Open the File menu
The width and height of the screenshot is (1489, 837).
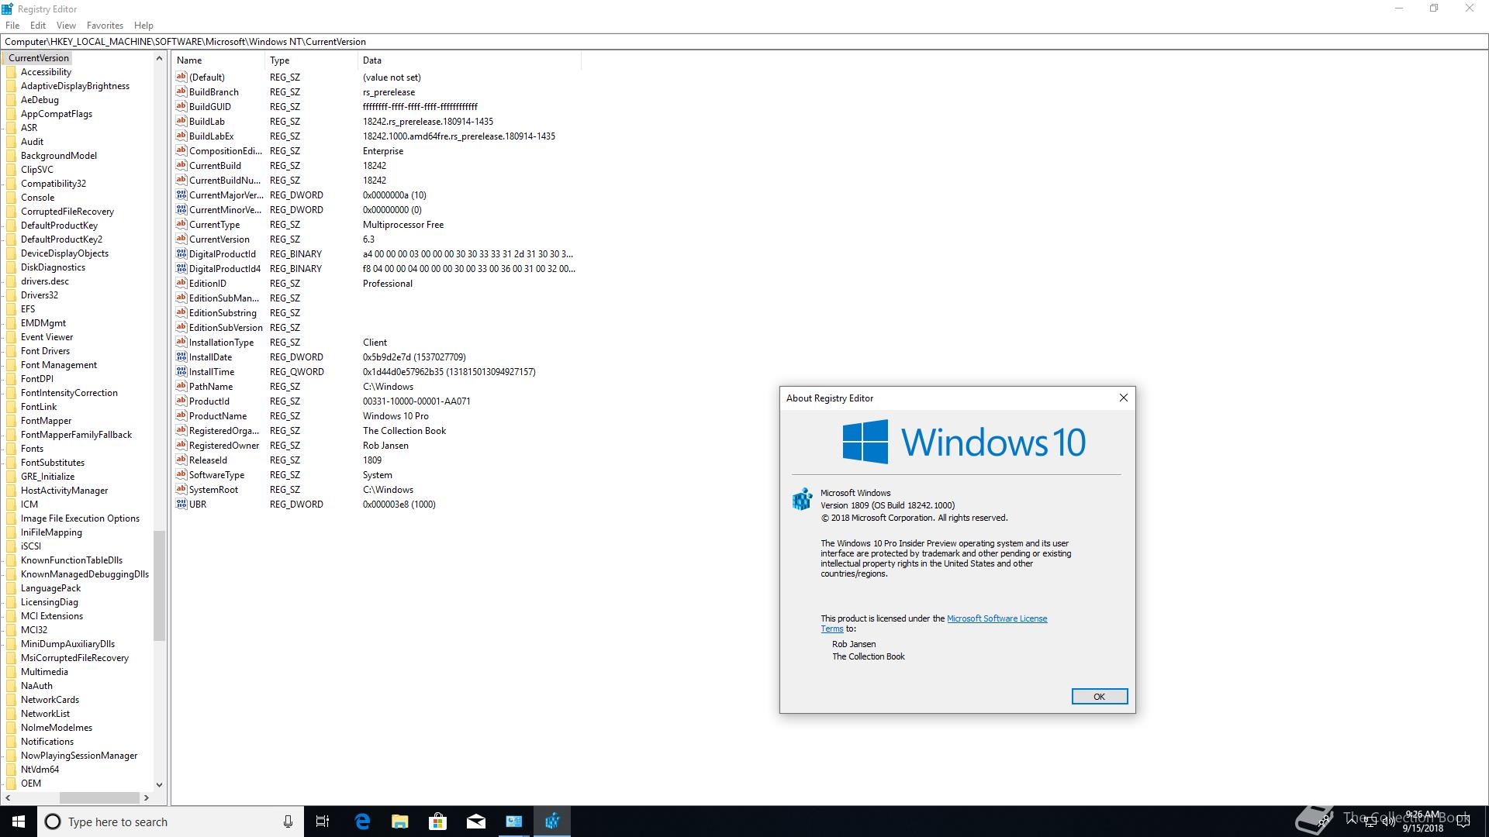coord(12,25)
